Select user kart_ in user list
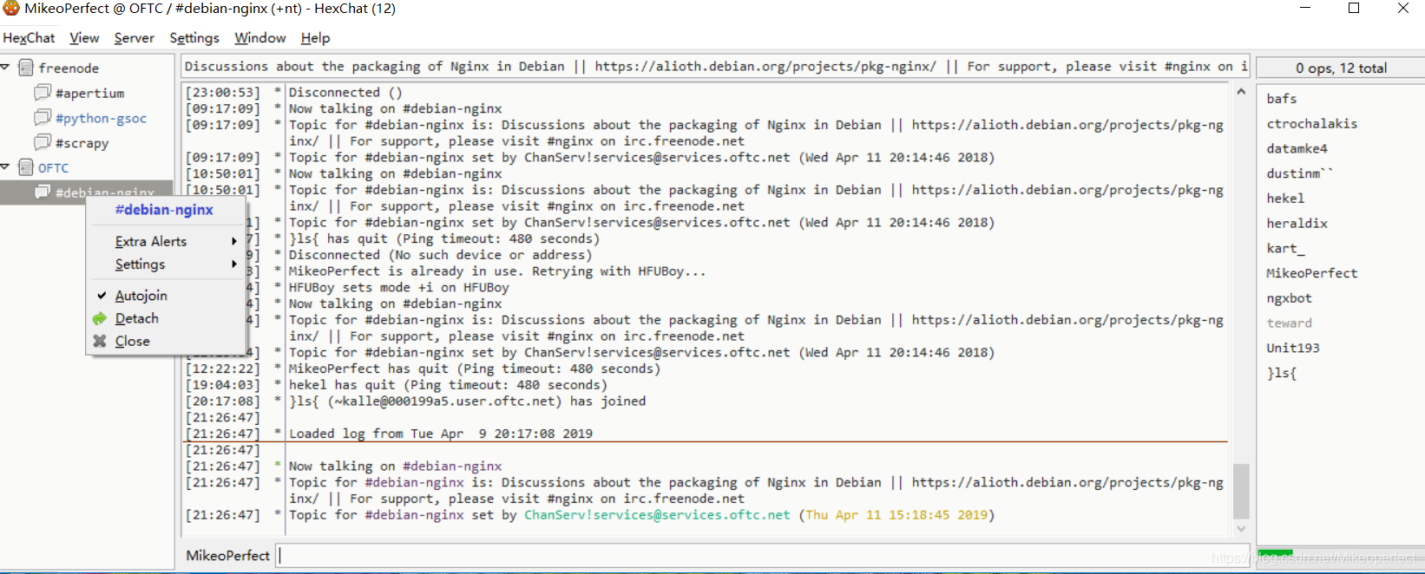The width and height of the screenshot is (1425, 574). pos(1285,248)
